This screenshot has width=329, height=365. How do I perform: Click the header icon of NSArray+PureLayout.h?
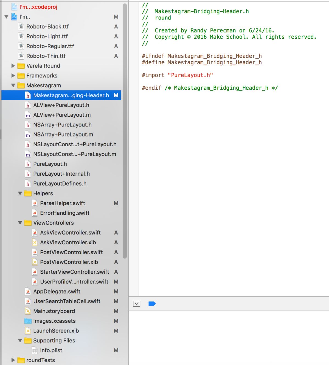coord(28,125)
